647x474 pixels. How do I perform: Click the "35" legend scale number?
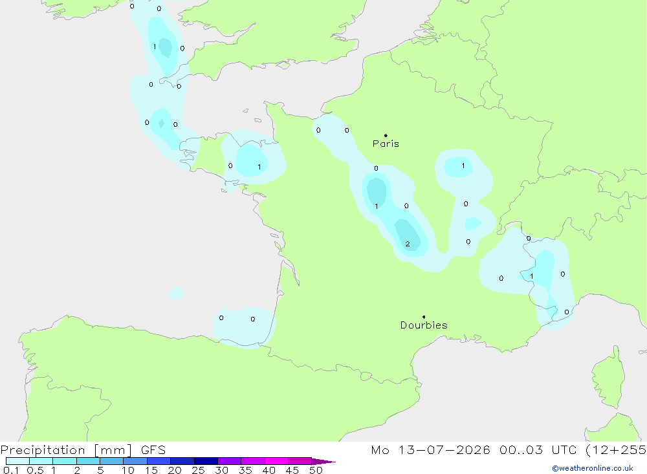245,470
